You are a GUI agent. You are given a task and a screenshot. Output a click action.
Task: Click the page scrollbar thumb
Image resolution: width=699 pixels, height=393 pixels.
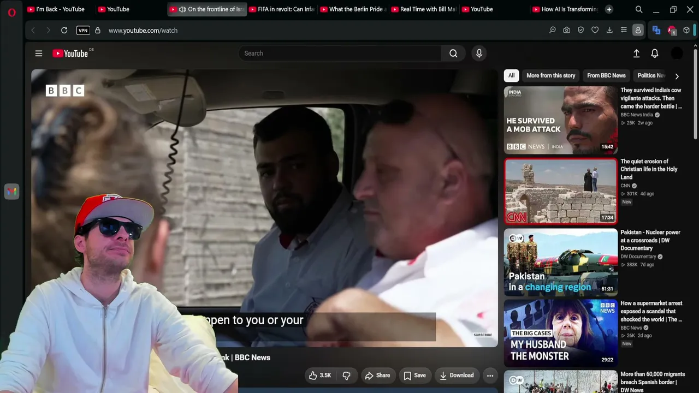[x=696, y=93]
